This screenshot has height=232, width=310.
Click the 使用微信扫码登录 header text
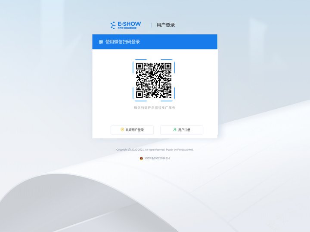123,42
